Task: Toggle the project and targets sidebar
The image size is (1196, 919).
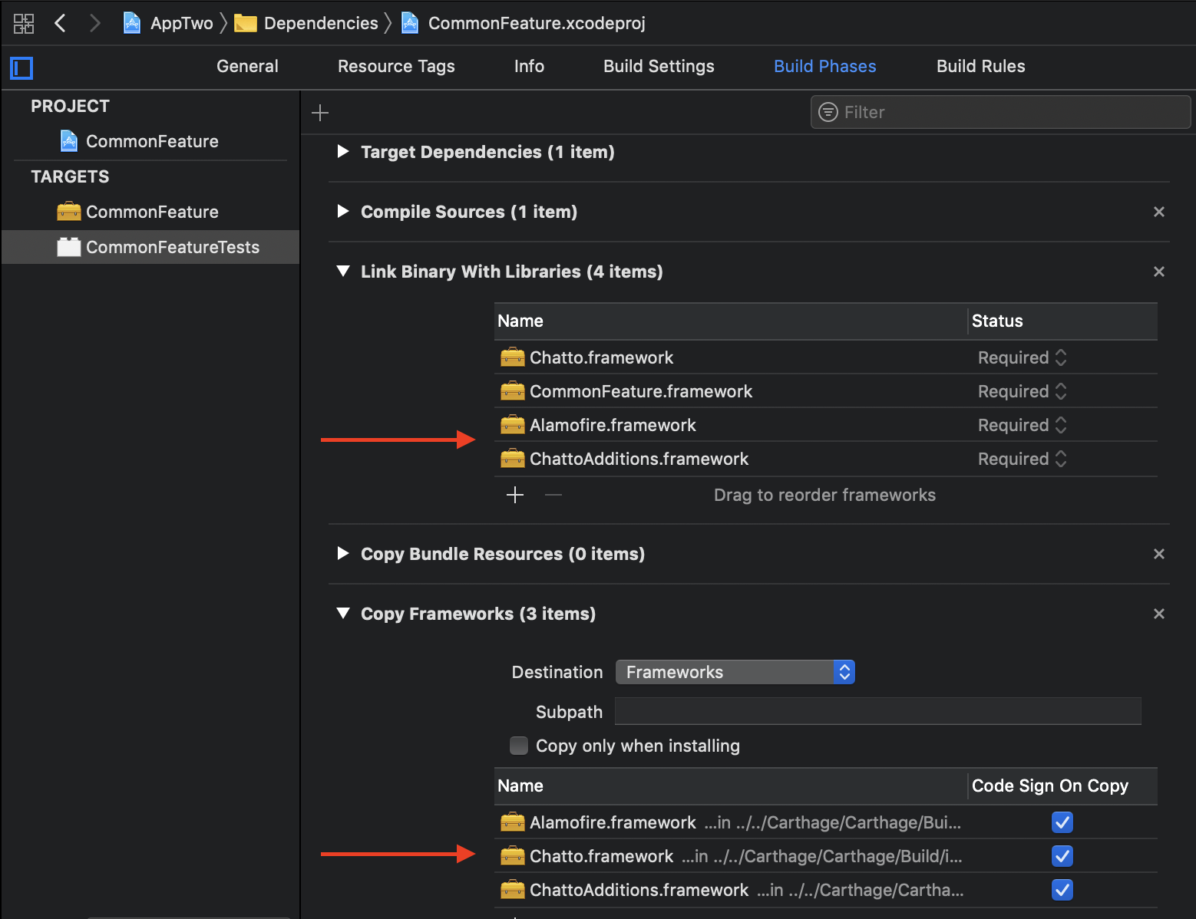Action: coord(21,68)
